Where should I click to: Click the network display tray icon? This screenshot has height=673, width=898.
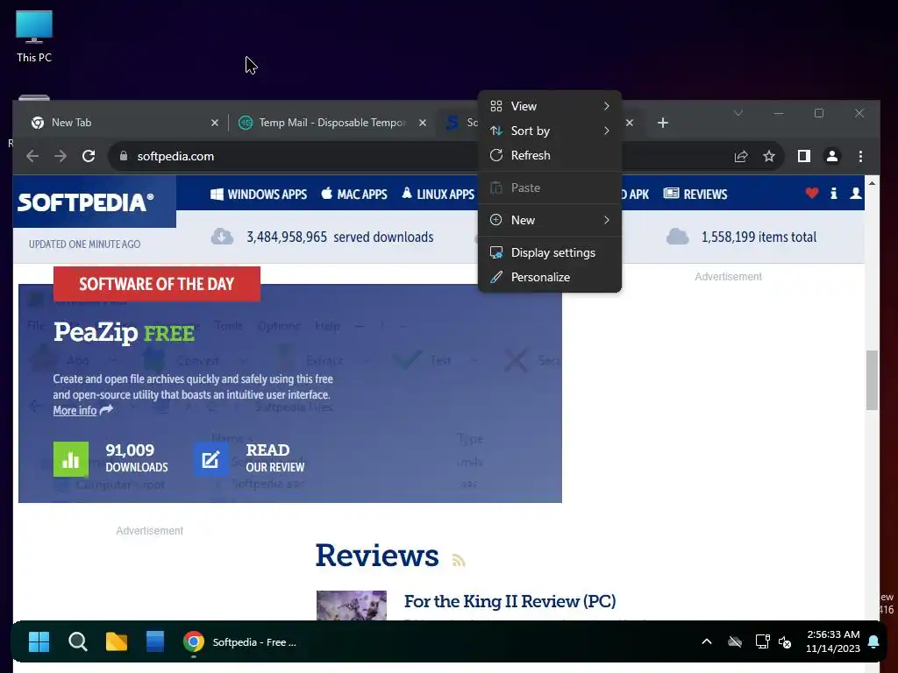coord(762,641)
